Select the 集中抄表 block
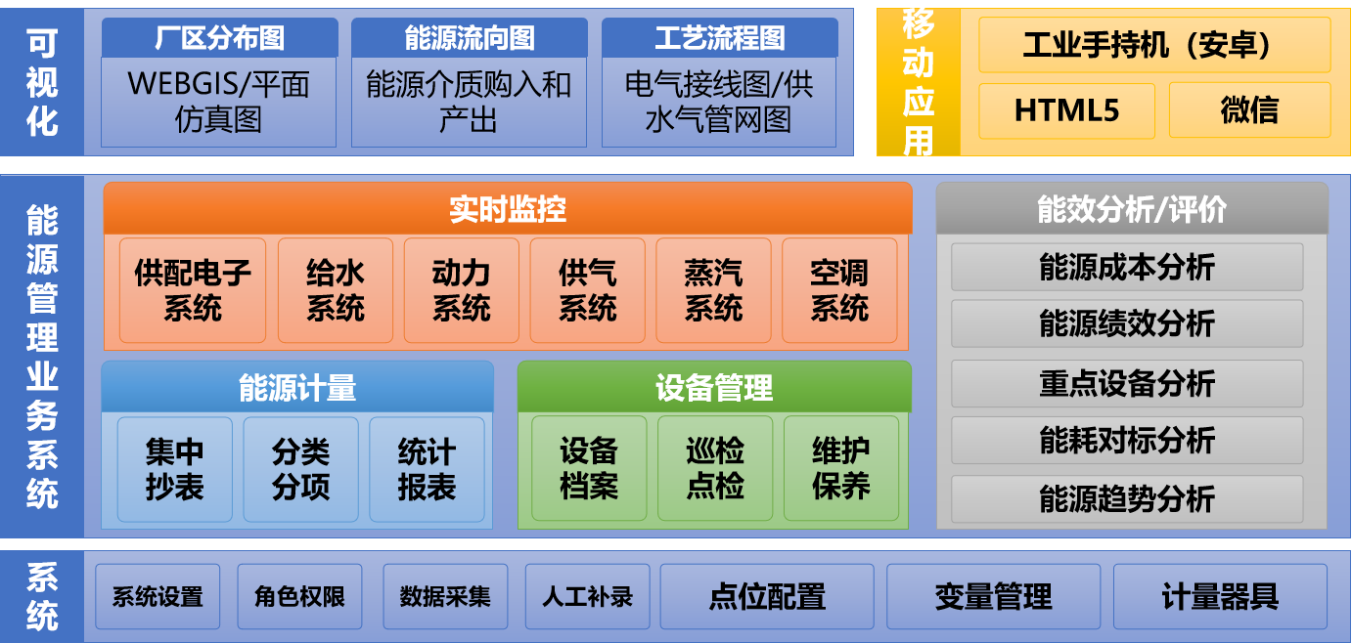This screenshot has height=643, width=1352. tap(175, 469)
